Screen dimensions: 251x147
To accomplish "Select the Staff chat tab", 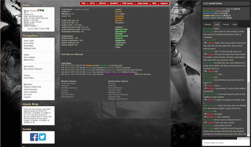I will tap(234, 24).
